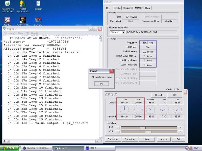Switch to Super PI taskbar item
Image resolution: width=202 pixels, height=151 pixels.
68,148
